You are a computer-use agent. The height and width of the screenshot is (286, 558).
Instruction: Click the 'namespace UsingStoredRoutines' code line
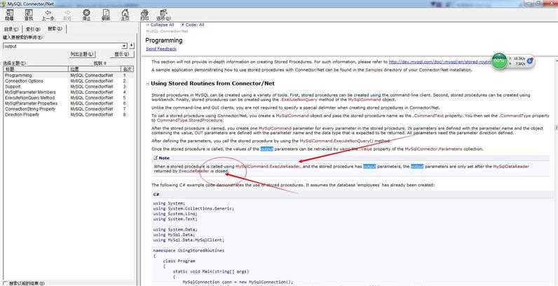coord(189,250)
